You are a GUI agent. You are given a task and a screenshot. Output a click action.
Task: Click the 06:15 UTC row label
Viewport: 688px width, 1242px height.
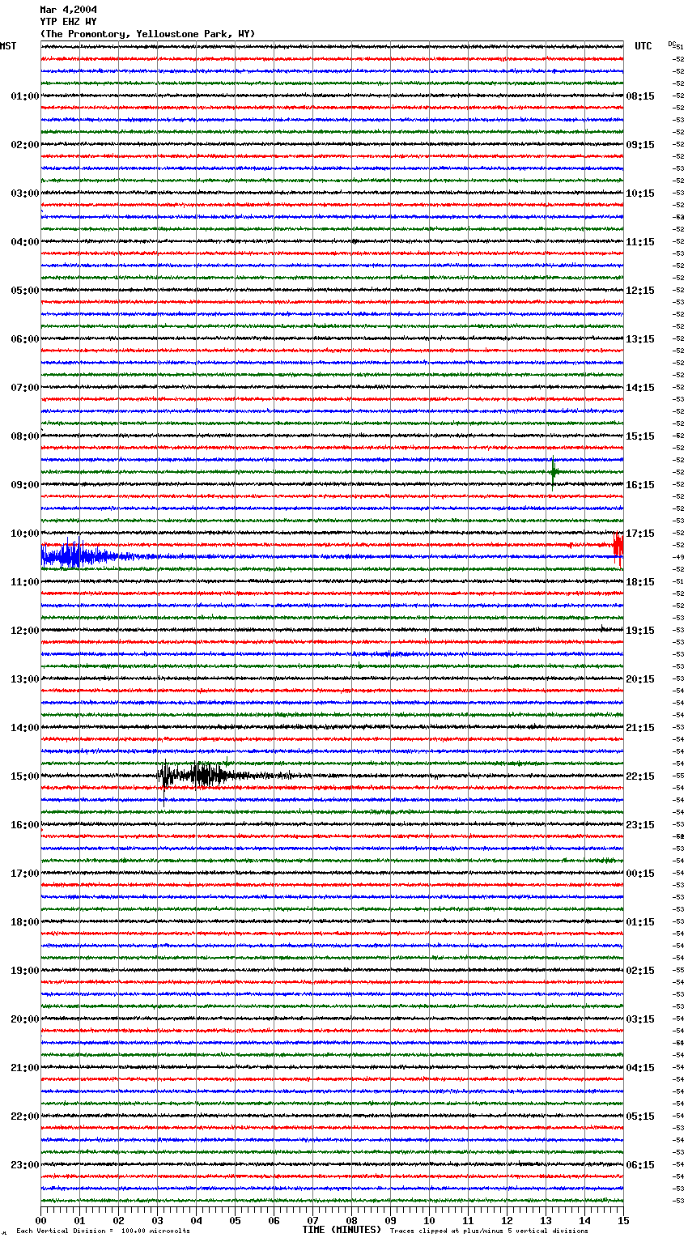(640, 1165)
